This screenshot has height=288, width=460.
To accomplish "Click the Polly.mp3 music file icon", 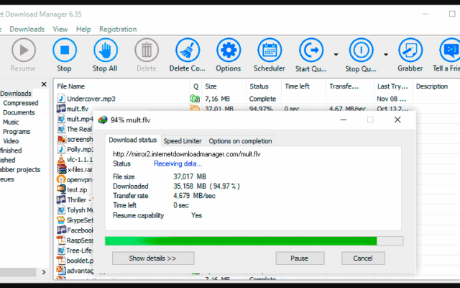I will [x=61, y=149].
